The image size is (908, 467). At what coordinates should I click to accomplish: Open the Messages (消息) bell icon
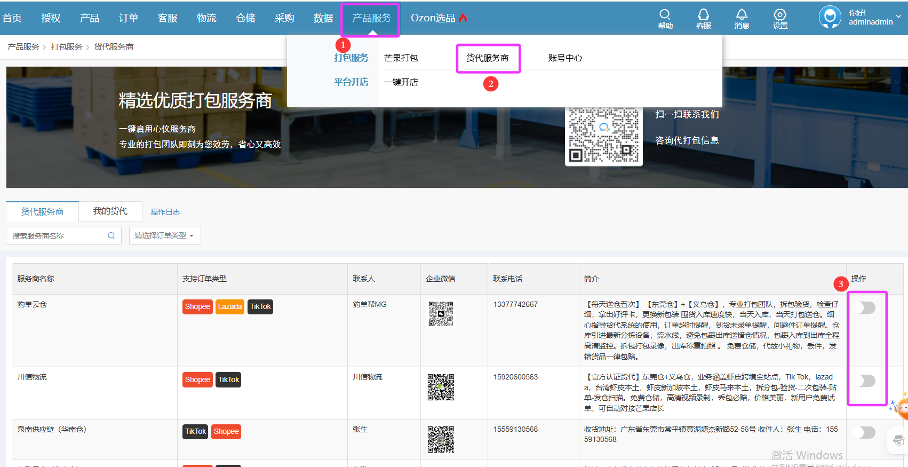coord(742,15)
